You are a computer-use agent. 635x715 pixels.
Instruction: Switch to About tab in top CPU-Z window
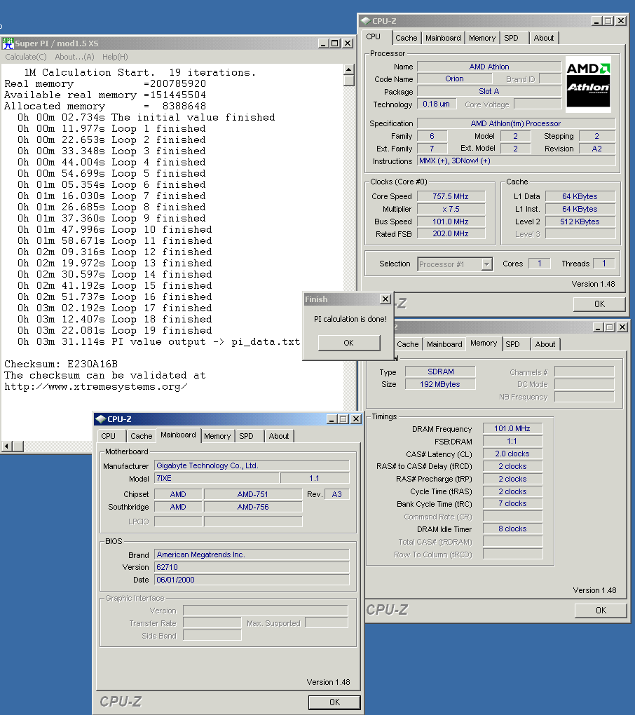[x=544, y=38]
